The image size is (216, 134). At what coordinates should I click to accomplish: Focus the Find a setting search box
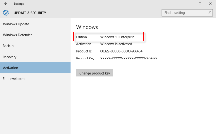coord(187,13)
